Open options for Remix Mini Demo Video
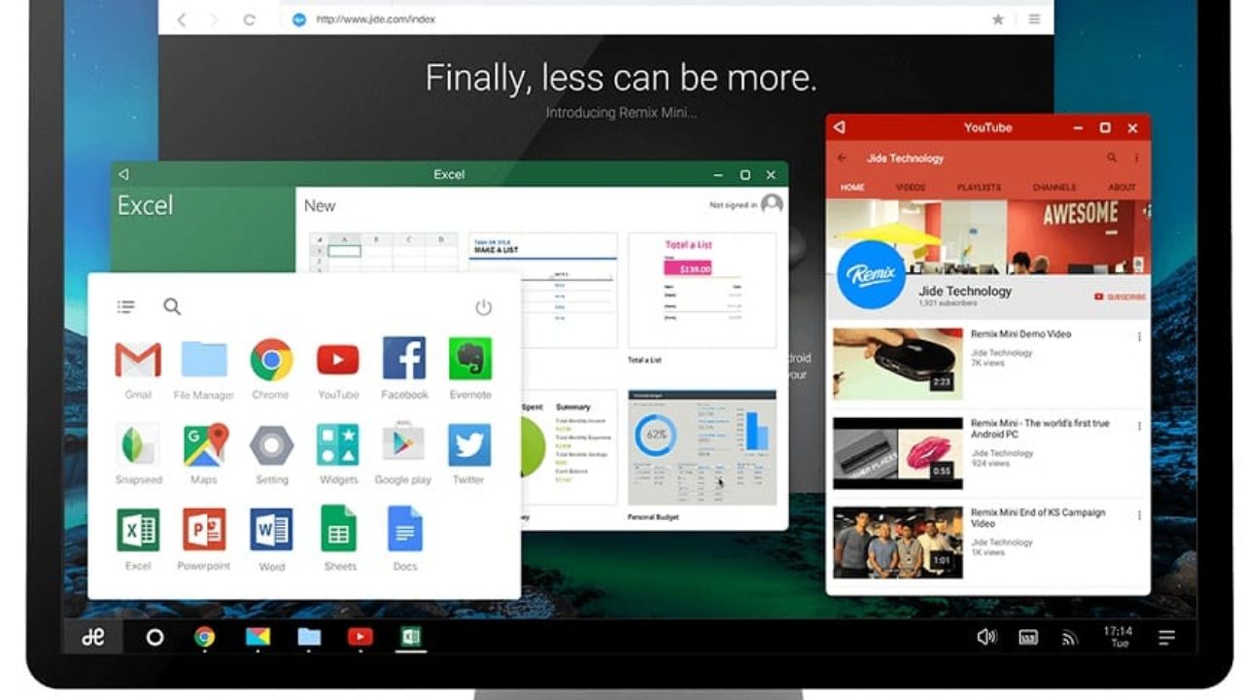The image size is (1244, 700). (x=1139, y=337)
